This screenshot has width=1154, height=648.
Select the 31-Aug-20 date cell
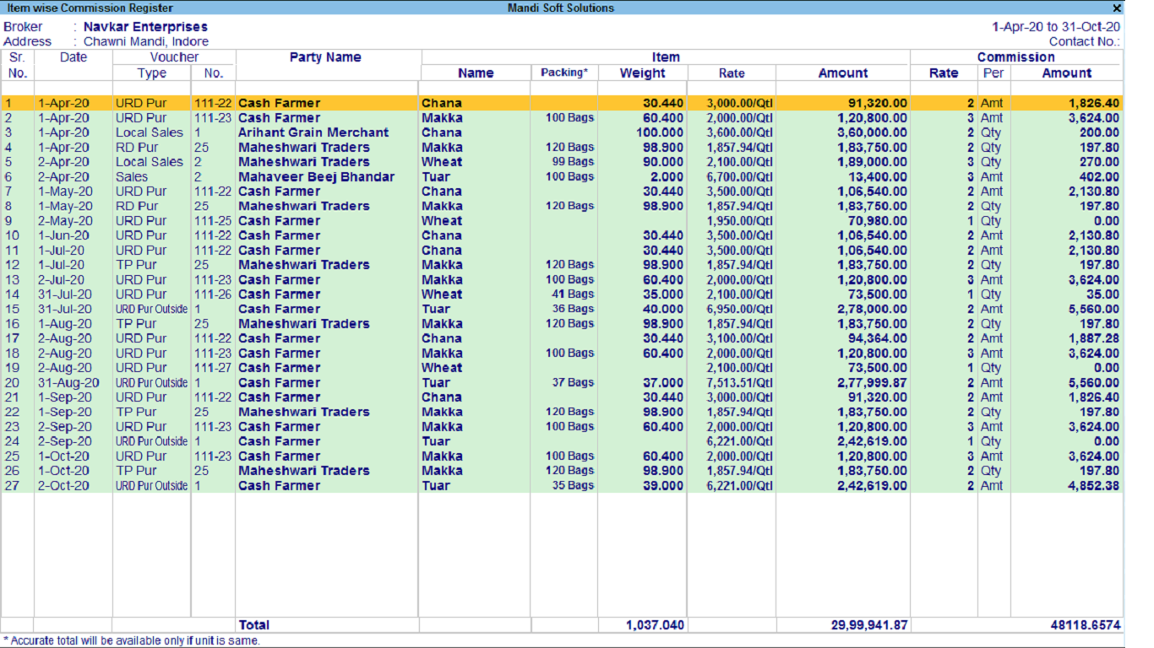pos(68,383)
